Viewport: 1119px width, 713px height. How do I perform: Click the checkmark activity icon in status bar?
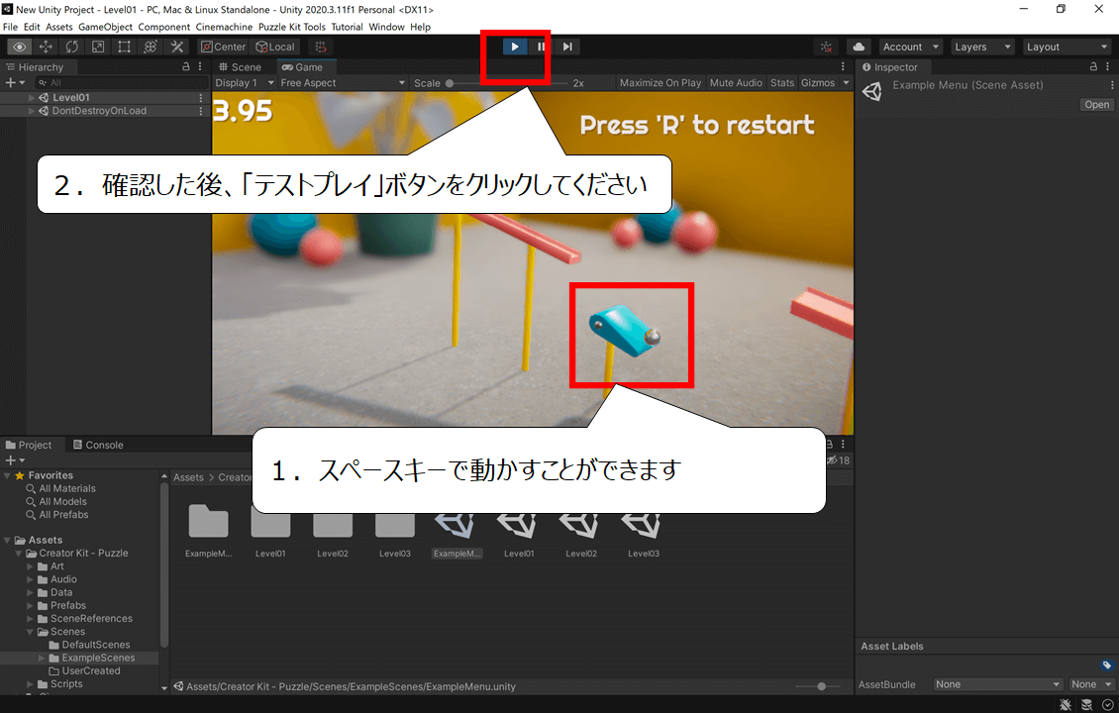1107,704
